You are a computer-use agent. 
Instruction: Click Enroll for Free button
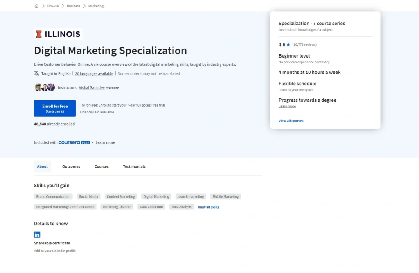pyautogui.click(x=55, y=108)
